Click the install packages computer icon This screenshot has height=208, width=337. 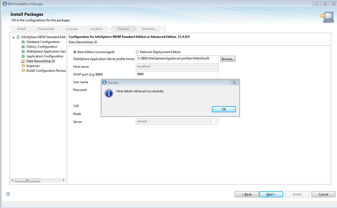point(327,17)
